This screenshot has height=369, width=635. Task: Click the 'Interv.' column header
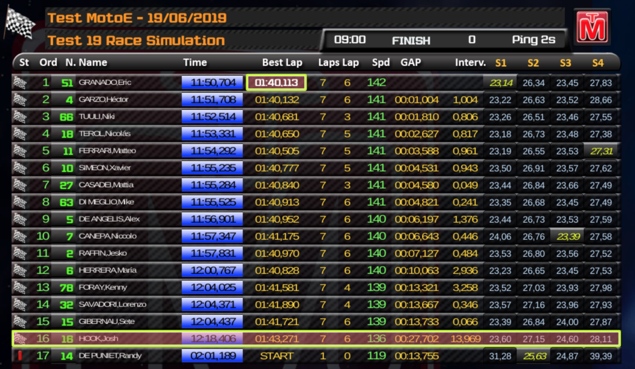(x=470, y=63)
